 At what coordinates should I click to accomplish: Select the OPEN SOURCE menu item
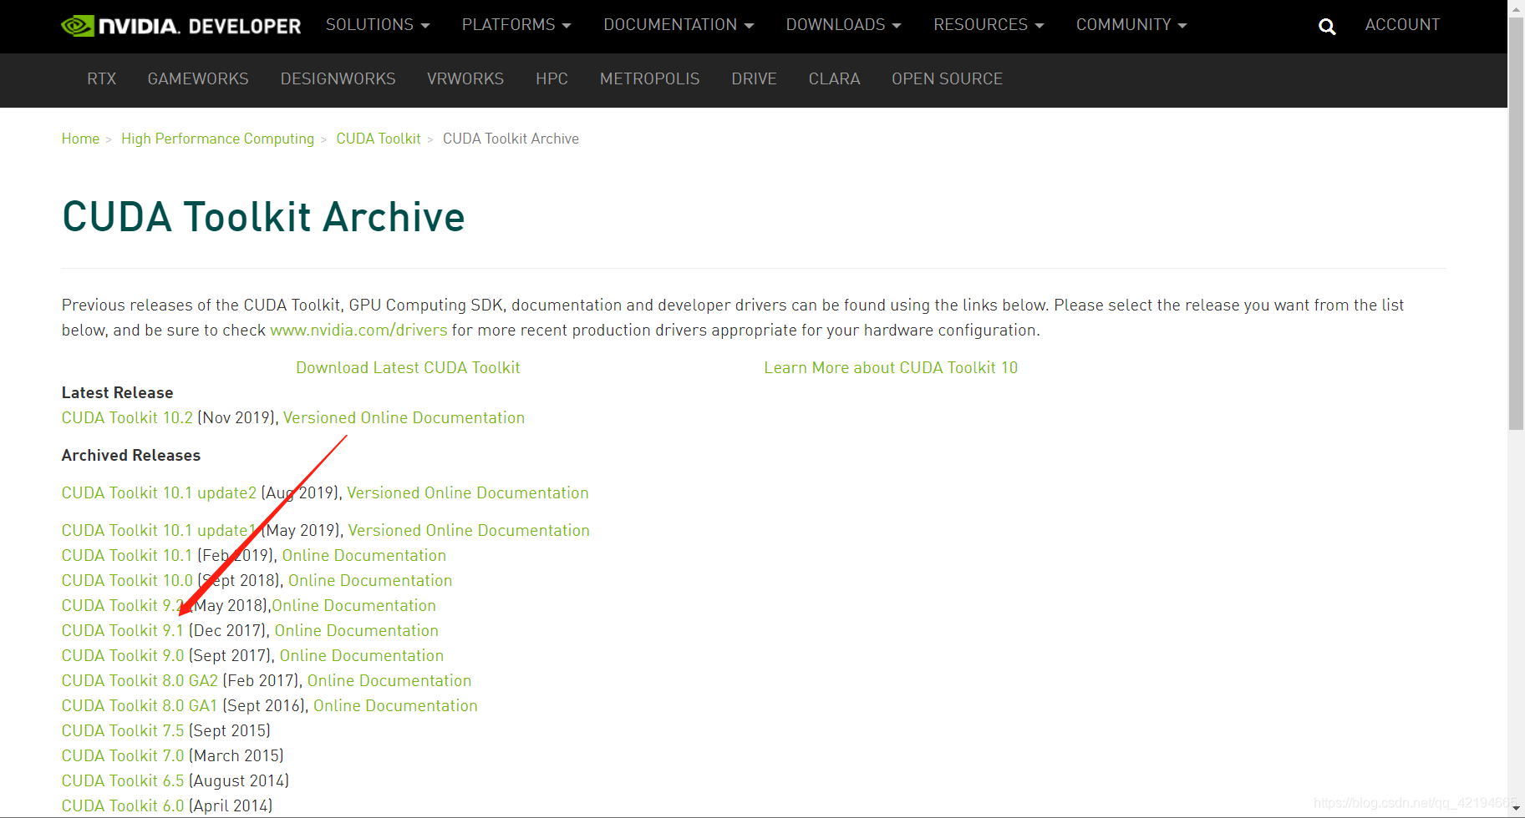947,78
